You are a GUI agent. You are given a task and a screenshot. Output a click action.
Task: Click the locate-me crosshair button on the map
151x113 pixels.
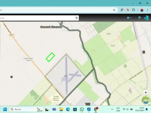point(146,93)
